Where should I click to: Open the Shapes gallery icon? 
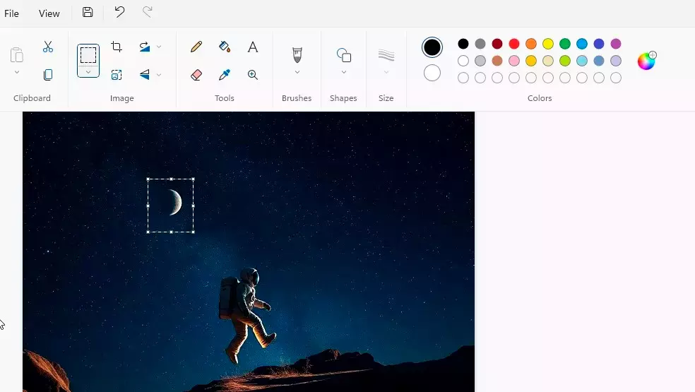[344, 55]
